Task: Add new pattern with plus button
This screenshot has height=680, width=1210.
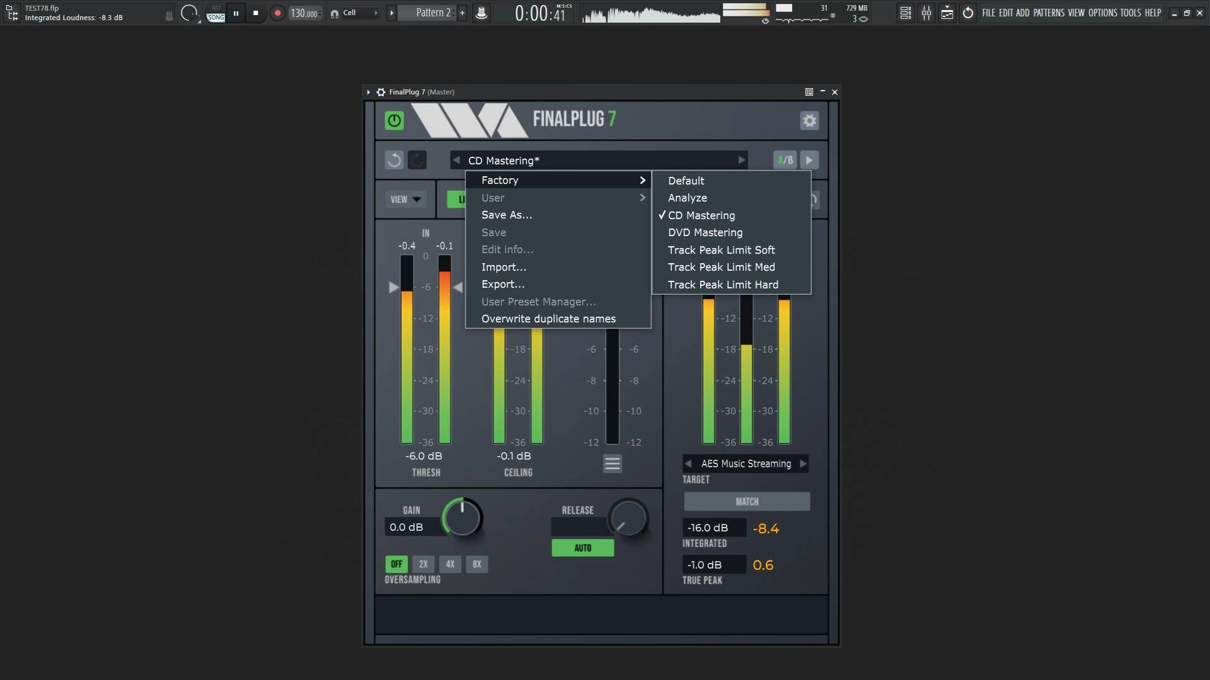Action: [x=462, y=13]
